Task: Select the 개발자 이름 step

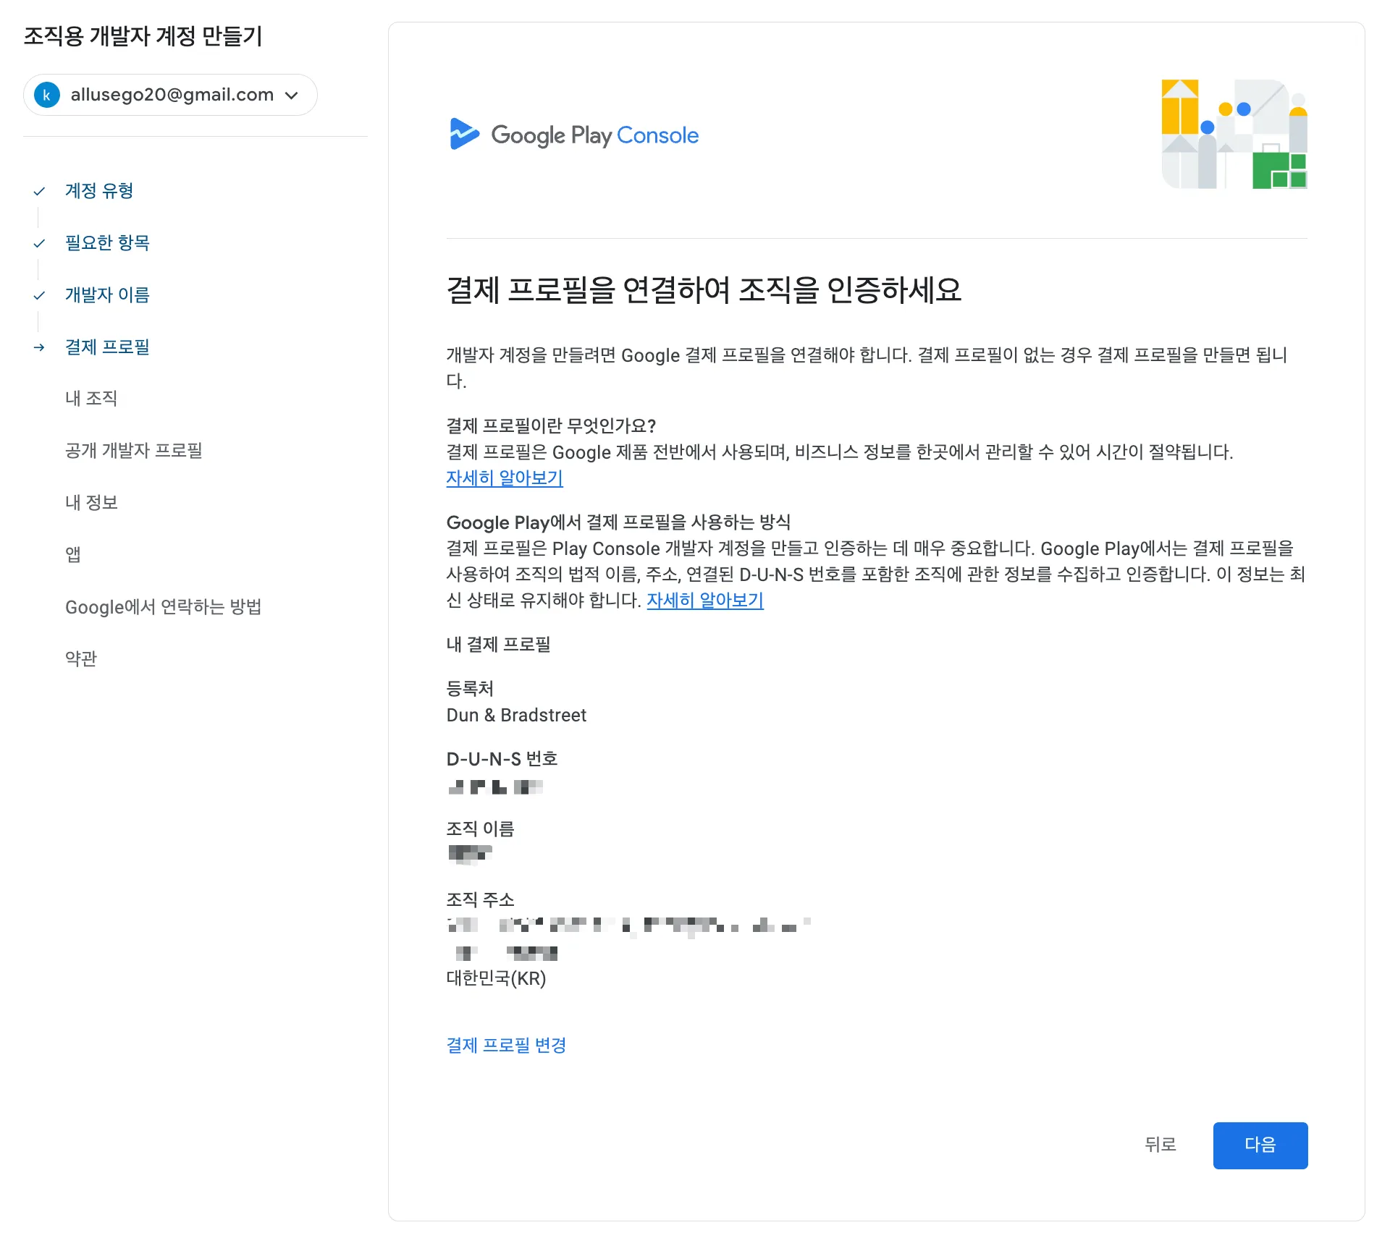Action: [x=107, y=295]
